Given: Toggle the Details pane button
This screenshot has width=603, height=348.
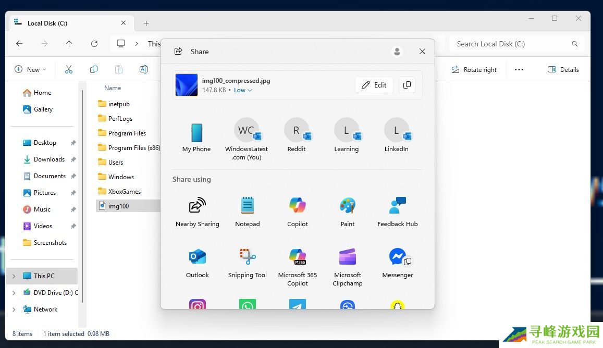Looking at the screenshot, I should tap(563, 70).
